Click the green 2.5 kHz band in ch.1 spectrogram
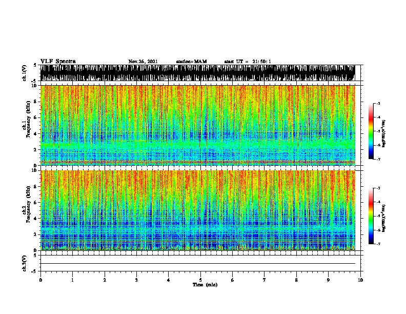 197,145
